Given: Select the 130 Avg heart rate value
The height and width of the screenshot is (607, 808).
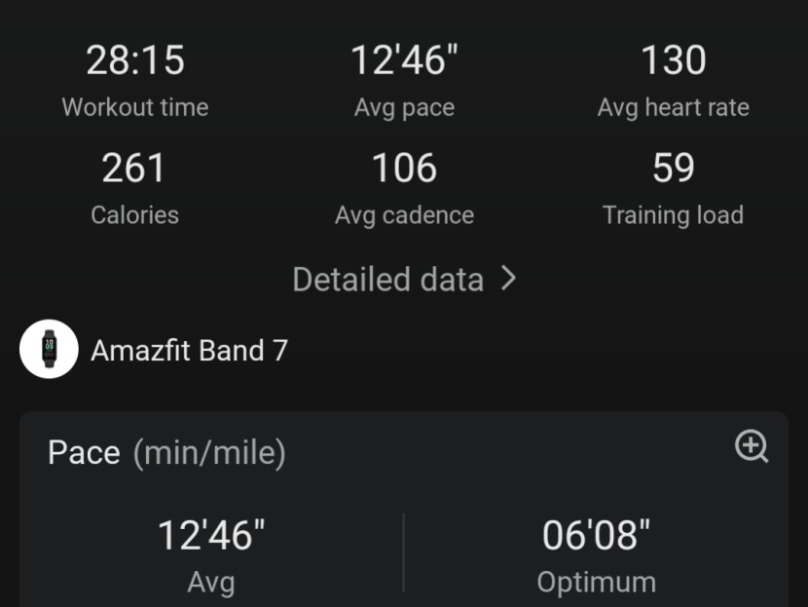Looking at the screenshot, I should (673, 60).
